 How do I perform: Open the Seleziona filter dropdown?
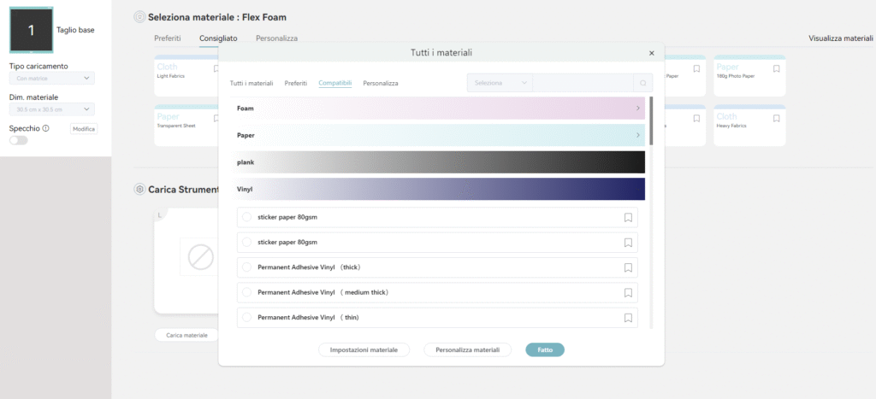(x=500, y=83)
